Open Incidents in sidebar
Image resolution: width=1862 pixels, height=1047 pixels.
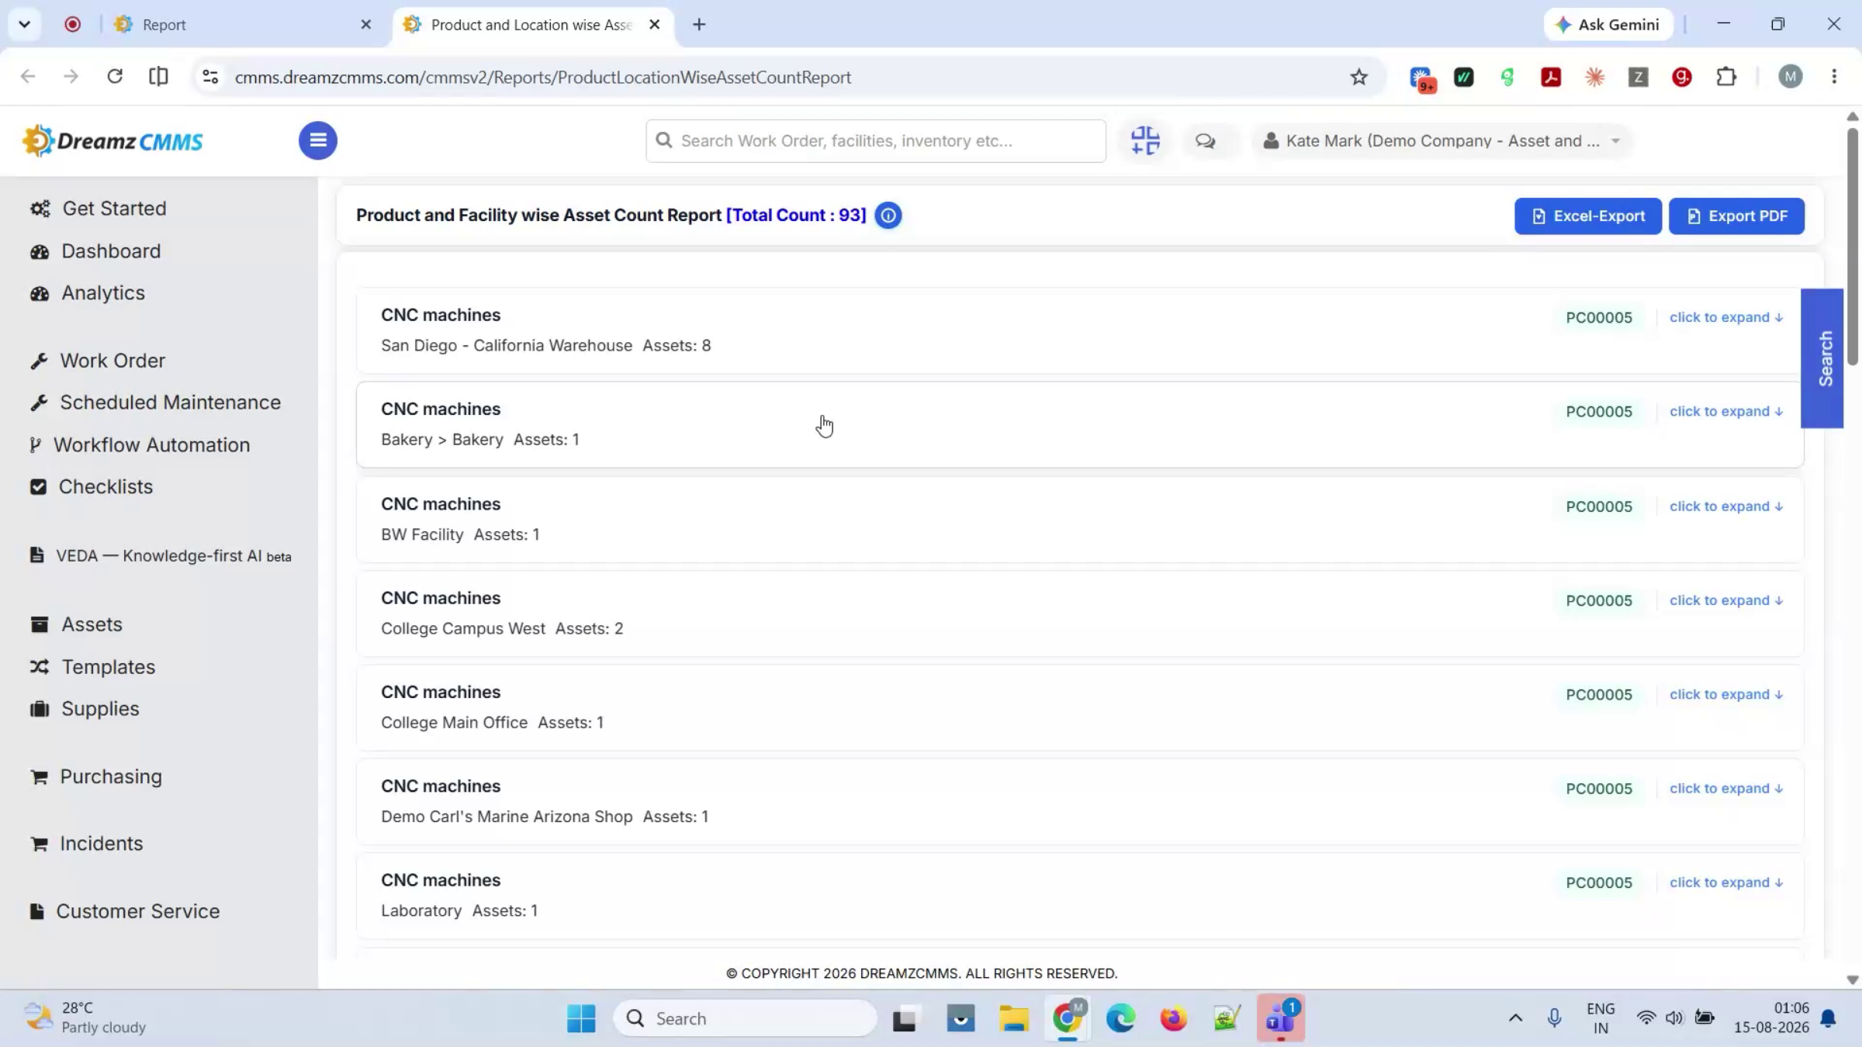point(86,844)
